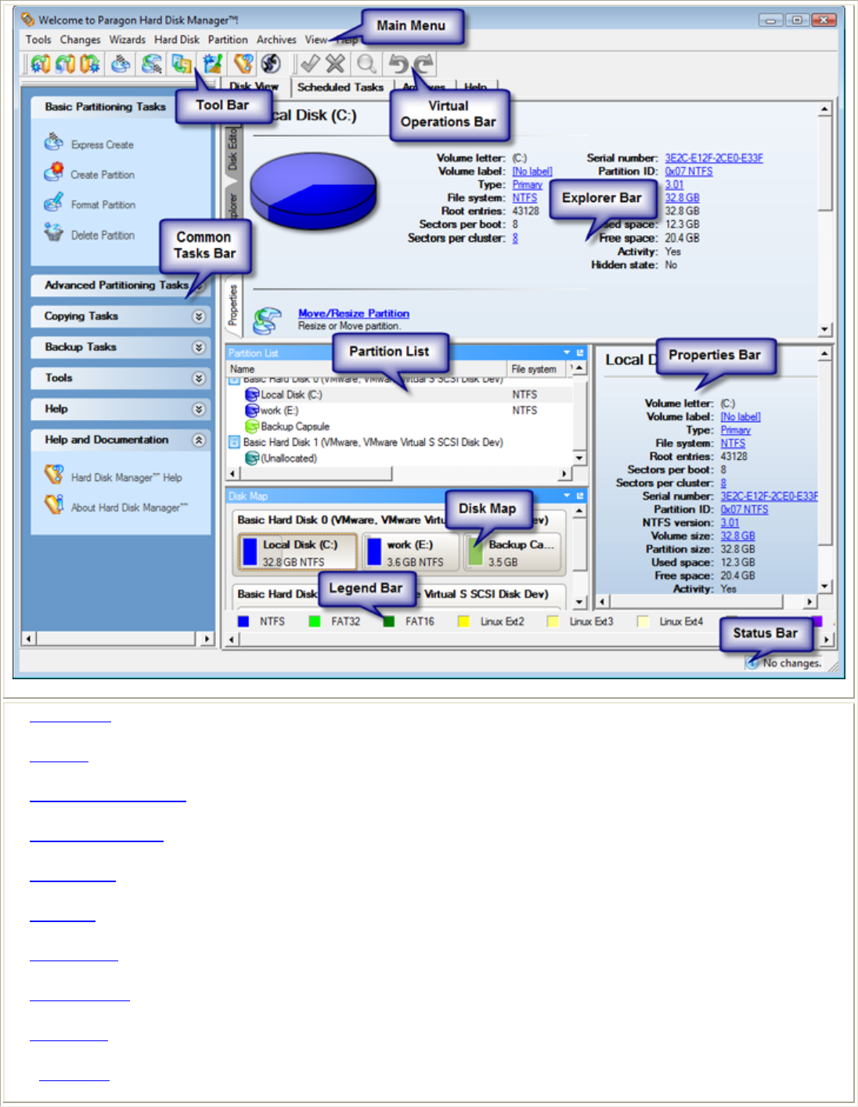Screen dimensions: 858x1107
Task: Open the Wizards menu
Action: [x=128, y=39]
